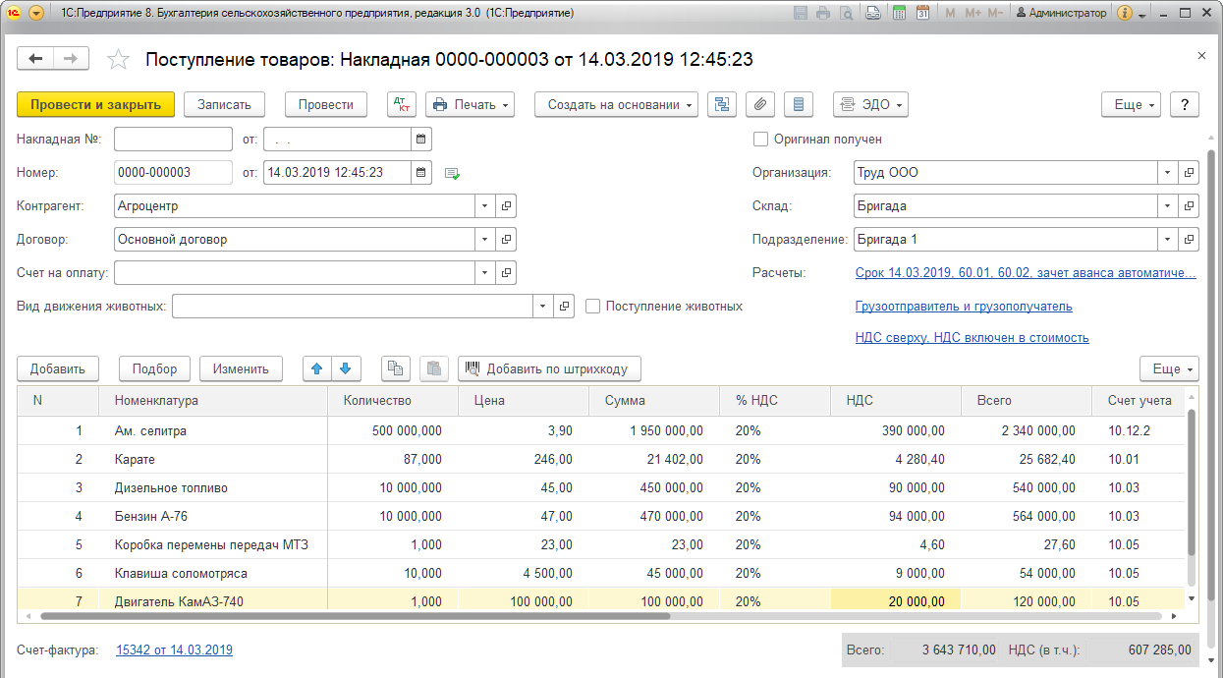Click Добавить по штрихкоду button
The height and width of the screenshot is (678, 1223).
(x=550, y=368)
